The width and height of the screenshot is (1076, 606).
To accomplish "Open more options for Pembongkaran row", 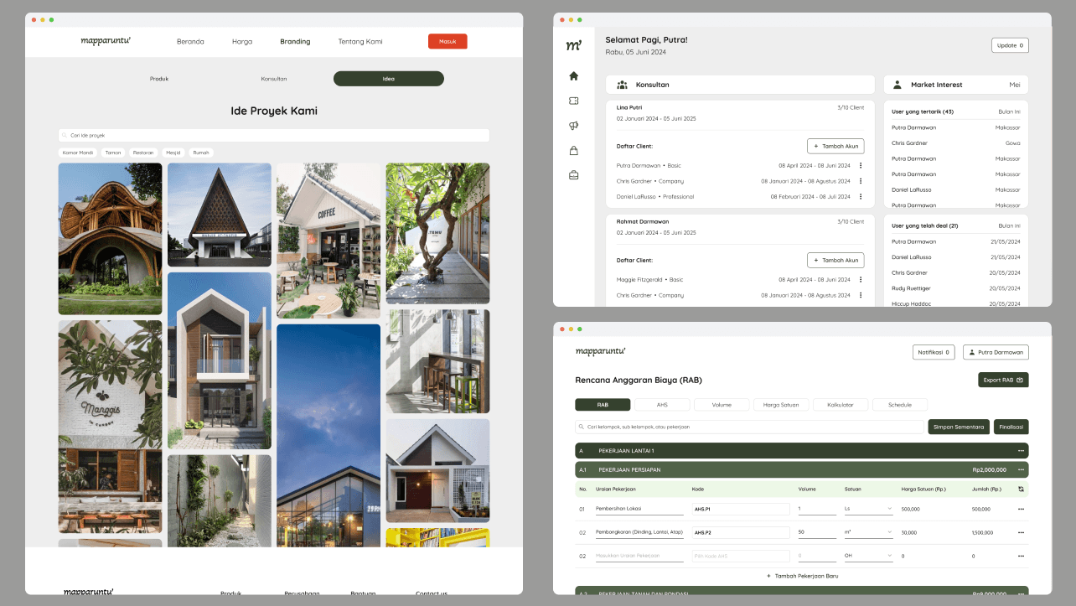I will pos(1021,532).
